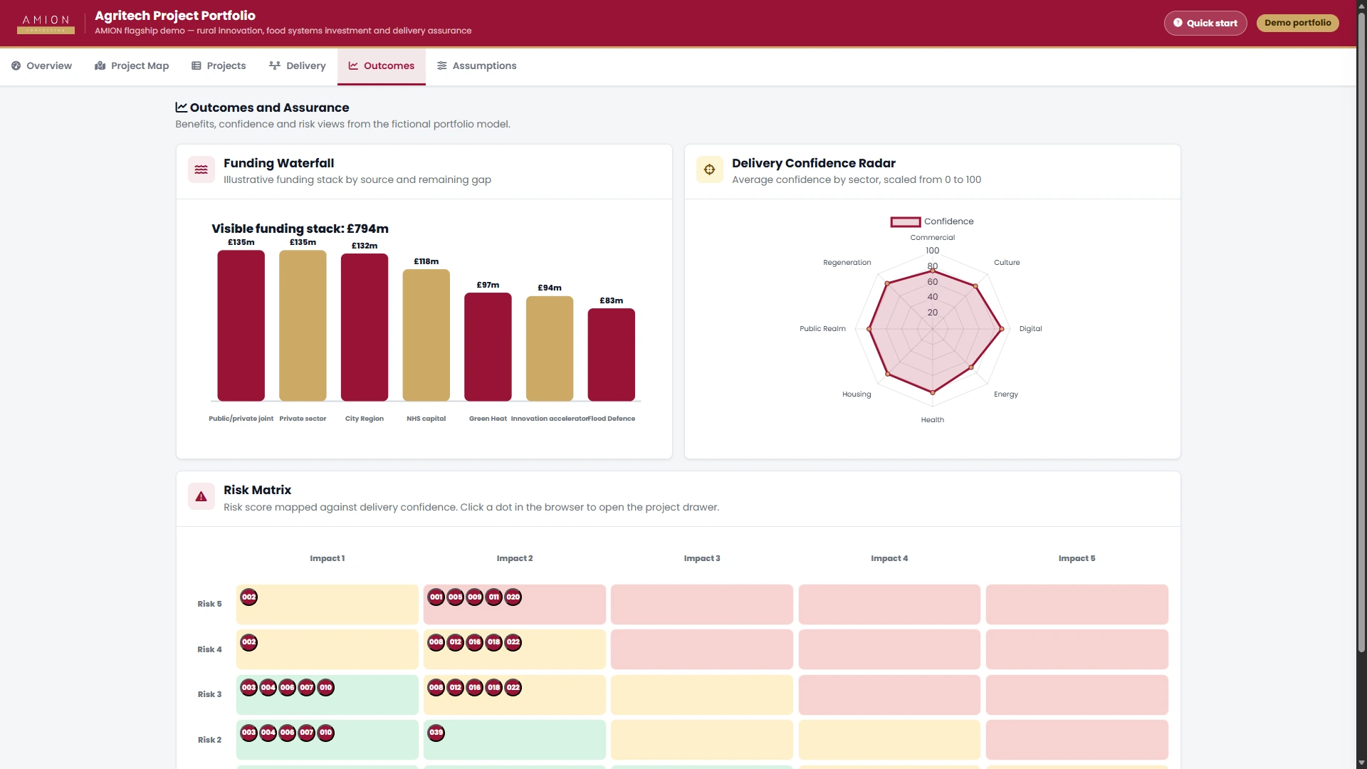Open project dot 022 in Risk 3 row
The image size is (1367, 769).
click(x=513, y=687)
